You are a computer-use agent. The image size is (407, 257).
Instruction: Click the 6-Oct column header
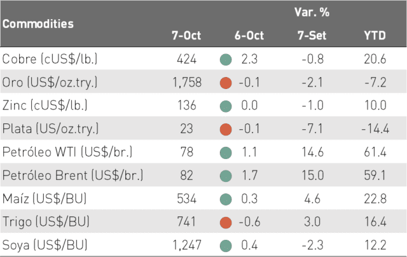pyautogui.click(x=249, y=36)
